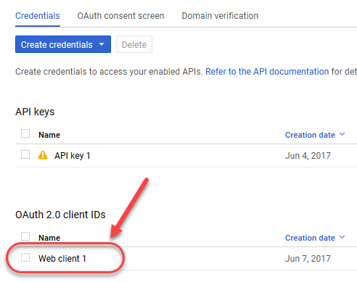Select all OAuth client IDs header checkbox
357x282 pixels.
click(x=25, y=236)
